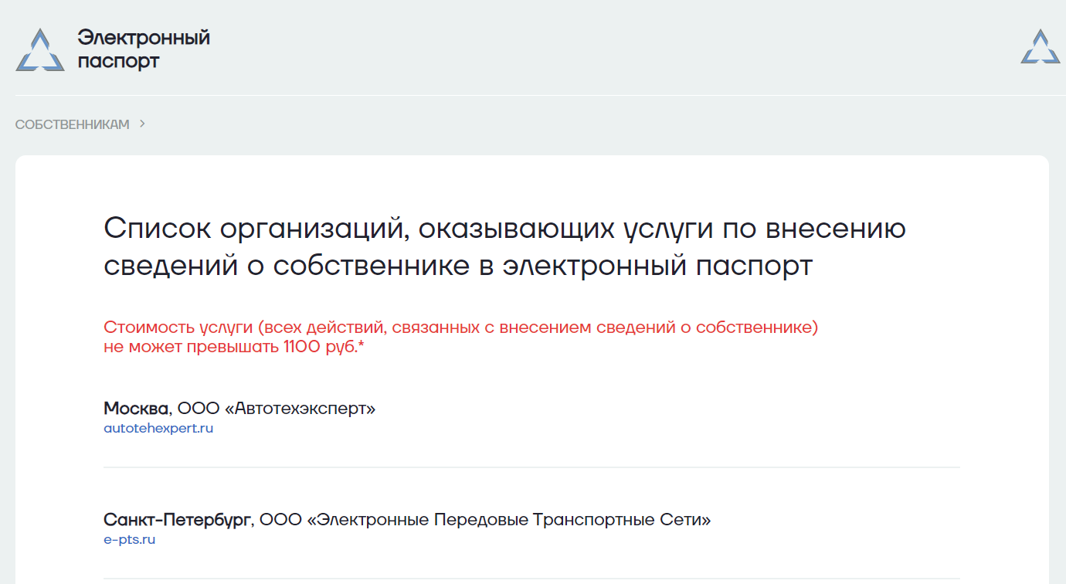The image size is (1066, 584).
Task: Open the autotehexpert.ru link
Action: [158, 428]
